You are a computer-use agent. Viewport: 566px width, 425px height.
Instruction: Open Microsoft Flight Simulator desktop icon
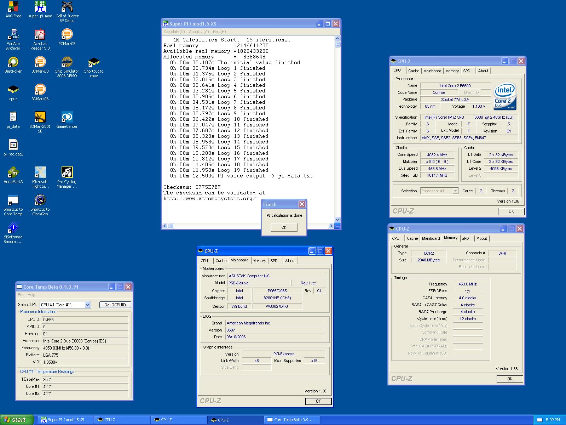coord(40,177)
